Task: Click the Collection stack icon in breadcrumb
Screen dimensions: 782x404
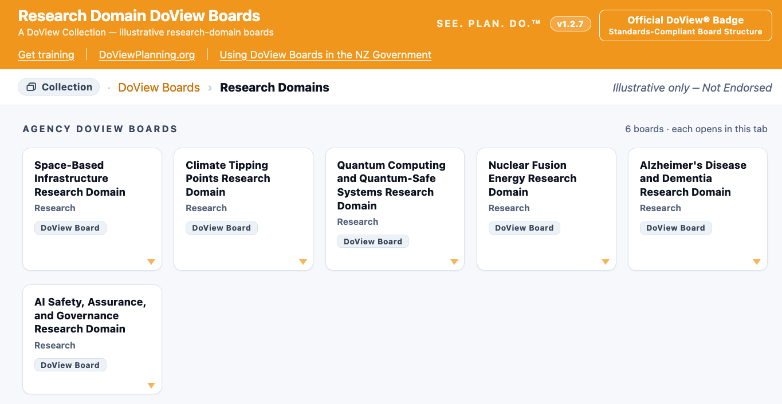Action: pos(32,87)
